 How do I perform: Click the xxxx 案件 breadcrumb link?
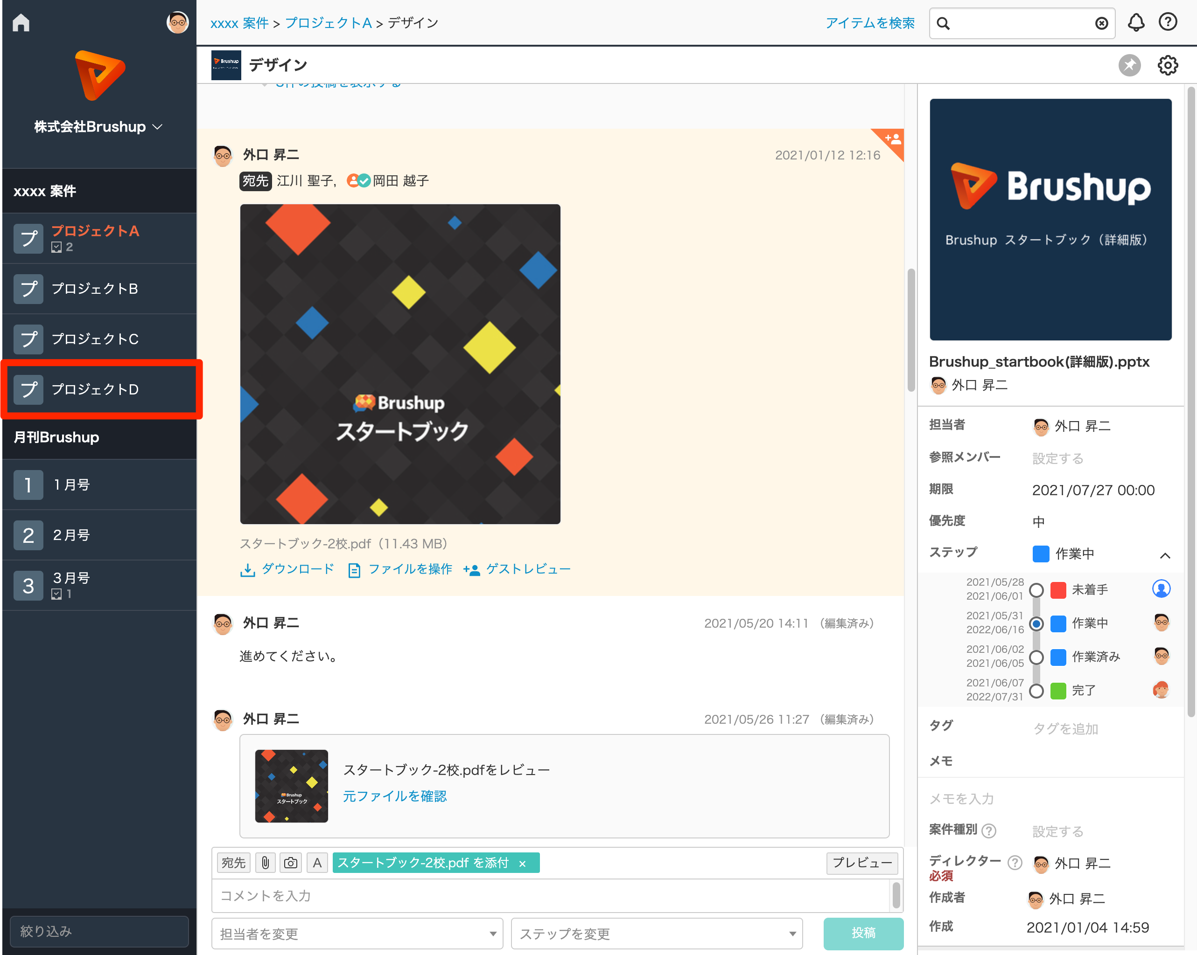[239, 23]
